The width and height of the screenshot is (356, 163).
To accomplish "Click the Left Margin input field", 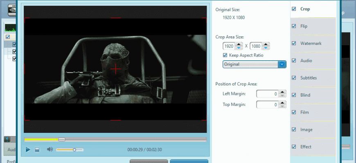I will pyautogui.click(x=267, y=94).
